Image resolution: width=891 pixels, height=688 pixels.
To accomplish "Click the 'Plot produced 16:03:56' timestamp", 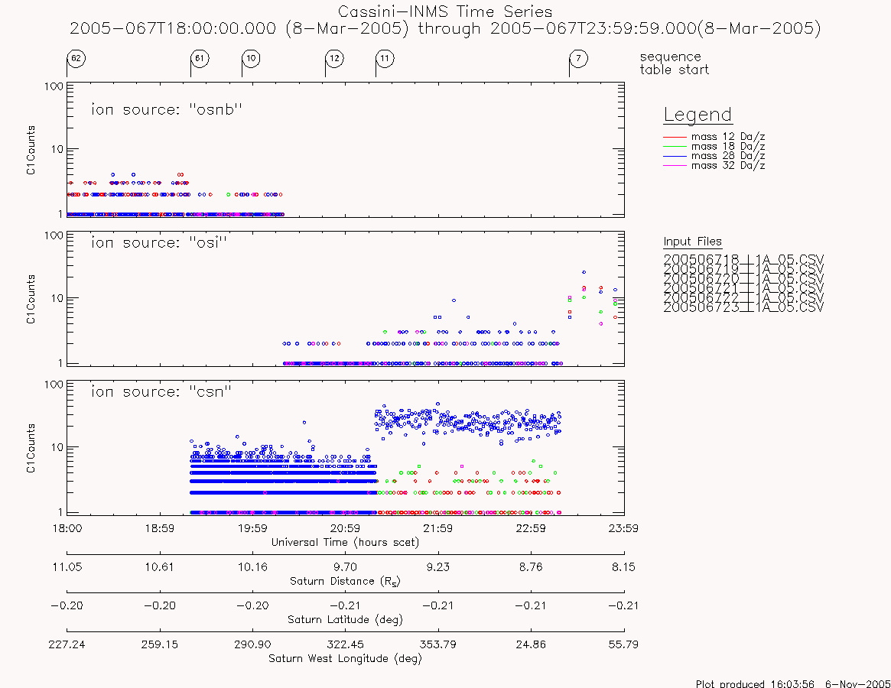I will tap(792, 683).
